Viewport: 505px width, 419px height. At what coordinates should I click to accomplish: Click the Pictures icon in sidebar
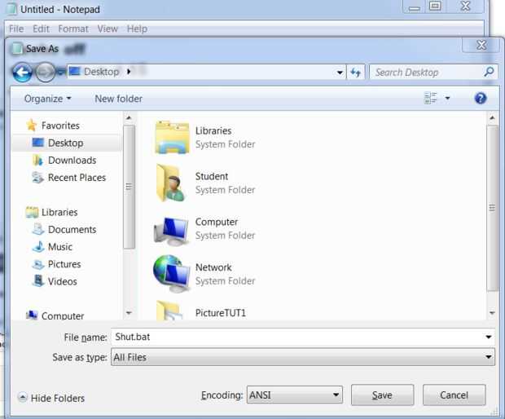pyautogui.click(x=38, y=264)
